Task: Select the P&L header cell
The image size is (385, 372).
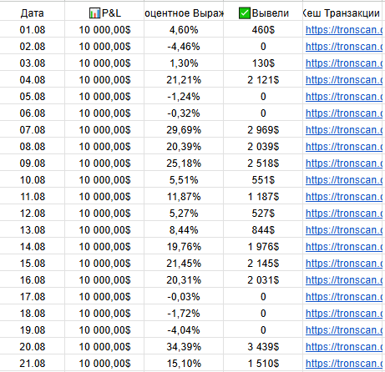Action: point(104,13)
